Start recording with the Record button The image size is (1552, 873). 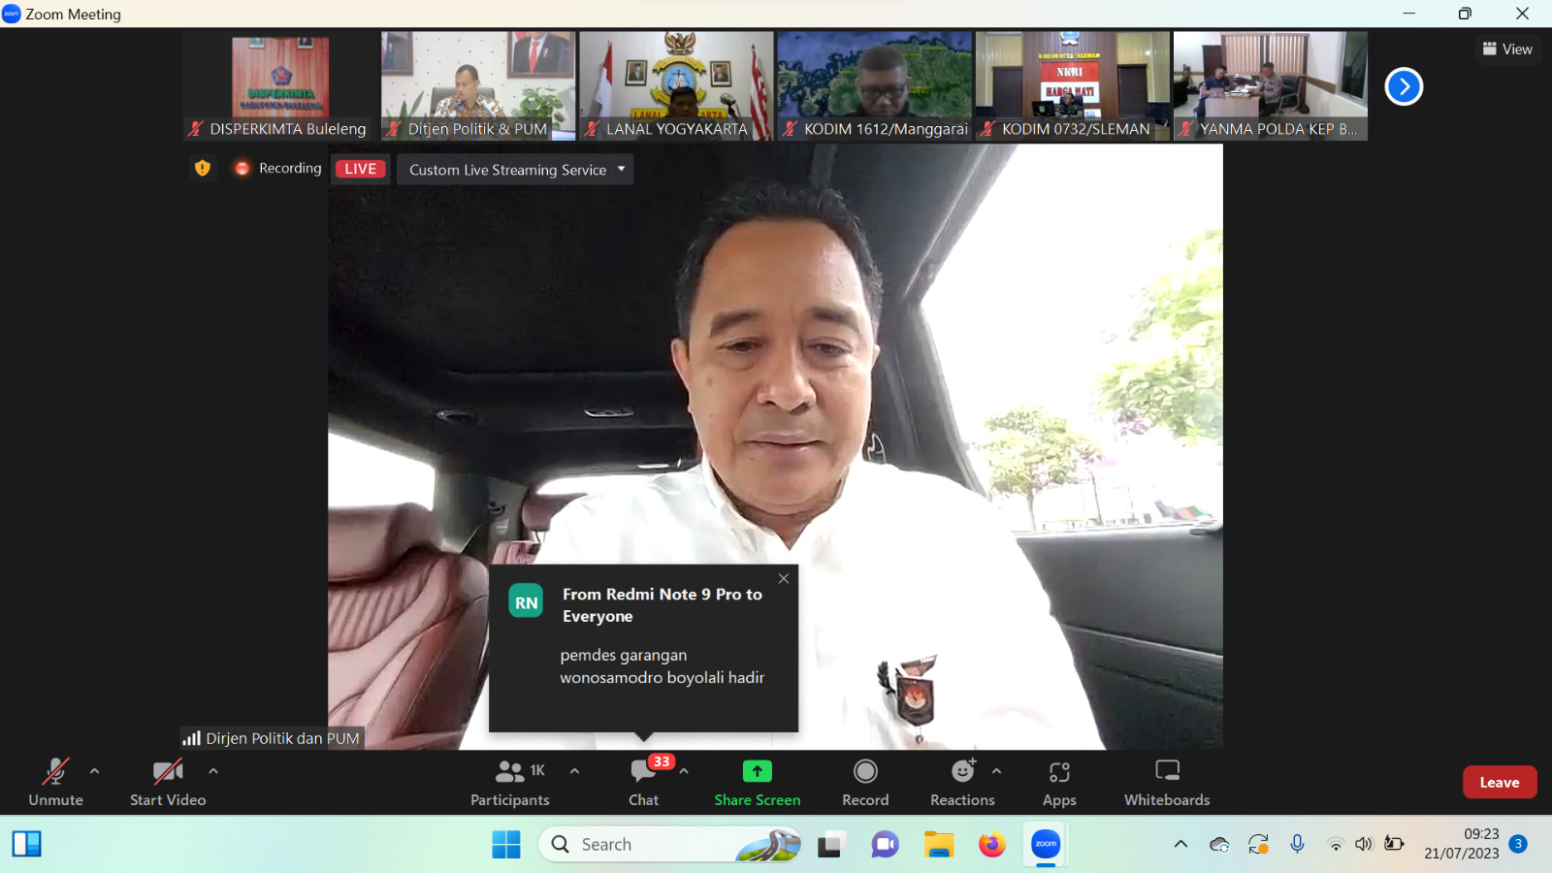(865, 782)
